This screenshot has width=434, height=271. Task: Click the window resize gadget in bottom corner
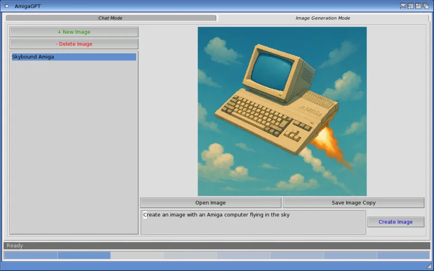[429, 266]
